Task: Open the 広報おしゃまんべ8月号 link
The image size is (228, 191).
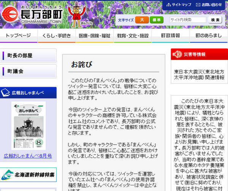Action: [x=28, y=155]
